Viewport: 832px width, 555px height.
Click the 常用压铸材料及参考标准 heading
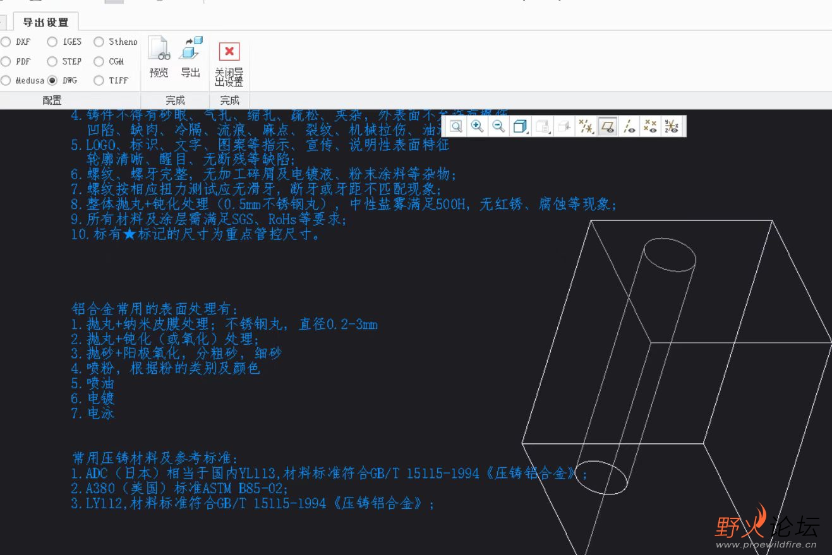coord(155,458)
